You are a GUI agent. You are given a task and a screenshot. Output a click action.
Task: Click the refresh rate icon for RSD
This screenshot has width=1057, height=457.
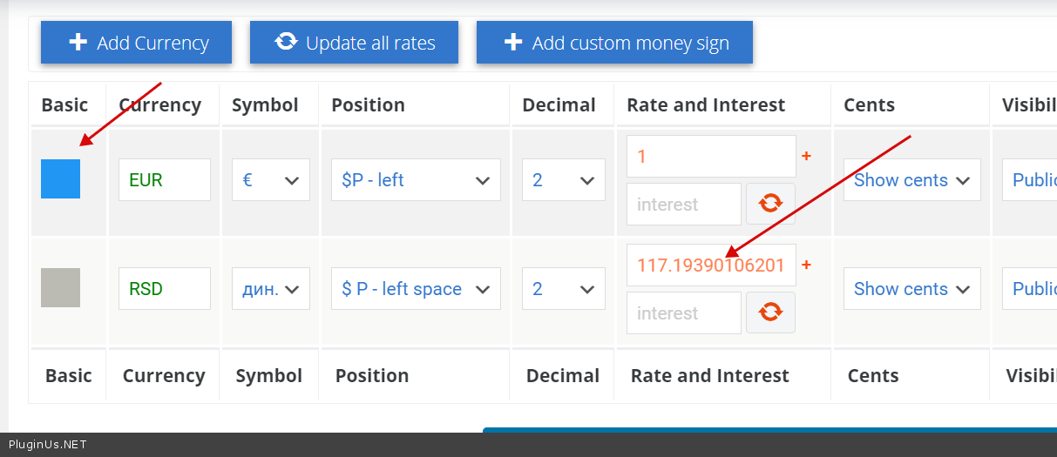point(770,313)
